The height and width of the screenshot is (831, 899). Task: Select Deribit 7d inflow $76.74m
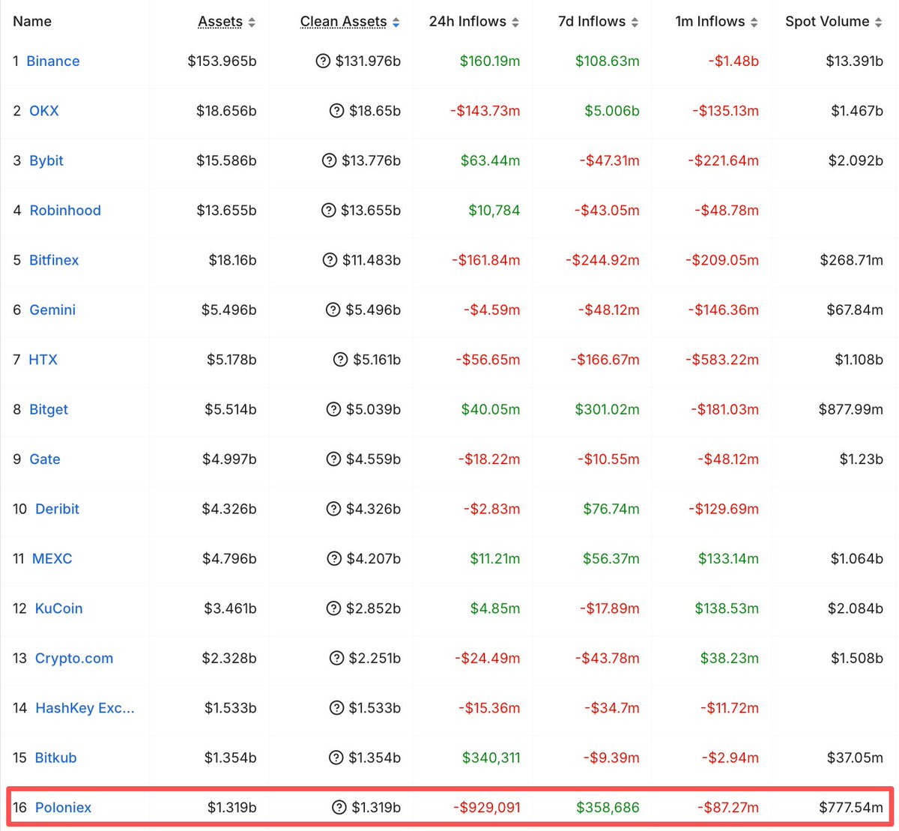coord(611,509)
